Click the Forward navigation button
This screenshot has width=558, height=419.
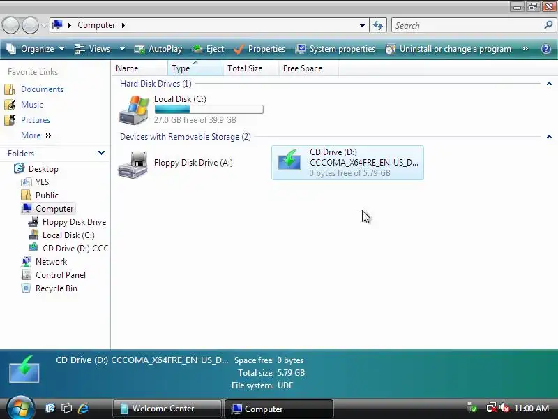[x=30, y=25]
